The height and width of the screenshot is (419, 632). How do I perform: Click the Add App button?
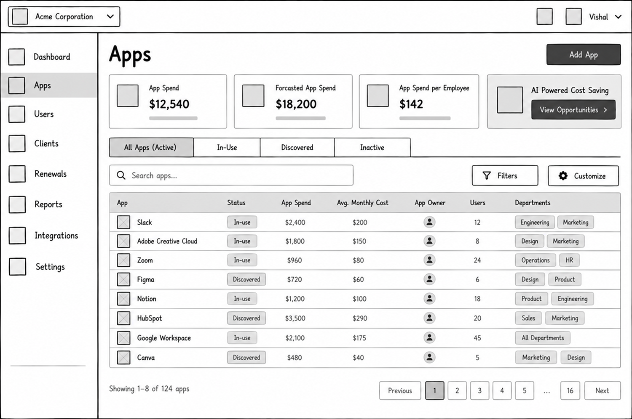coord(584,55)
